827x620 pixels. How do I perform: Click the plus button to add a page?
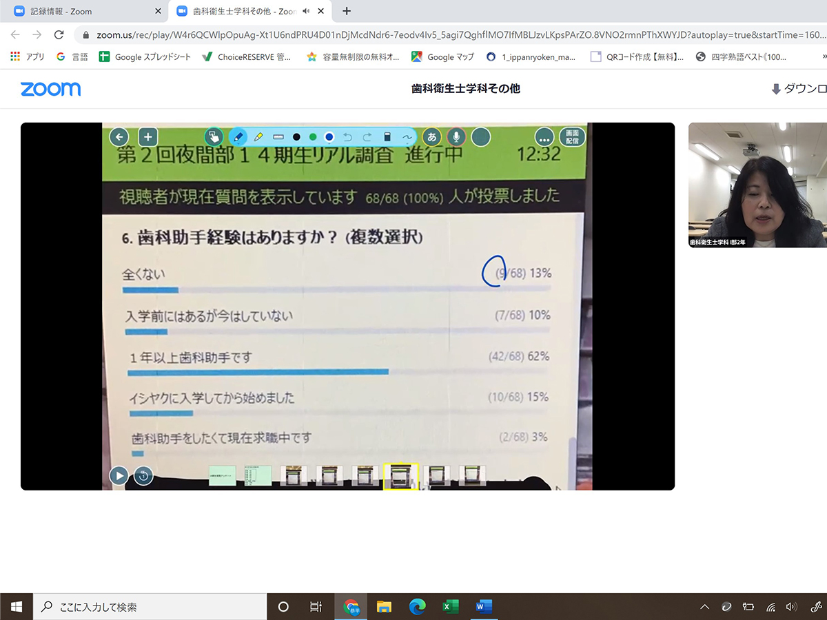[147, 137]
